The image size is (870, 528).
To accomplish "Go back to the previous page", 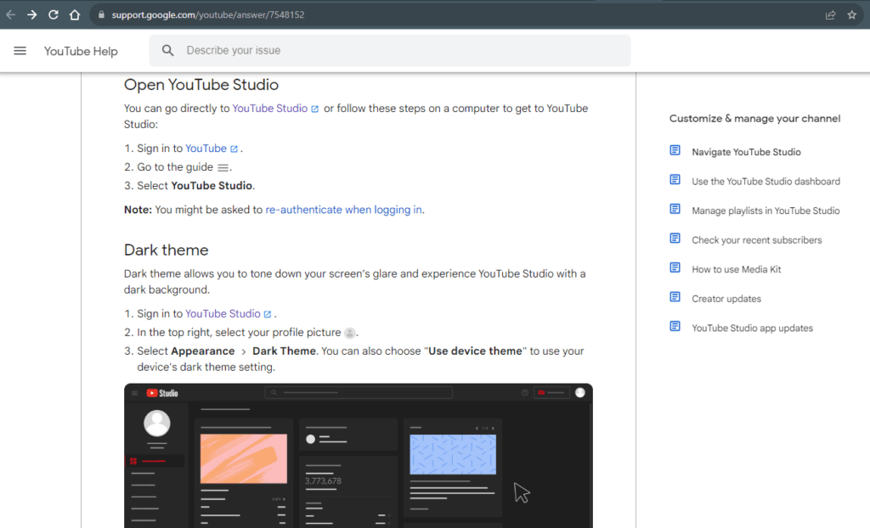I will click(10, 15).
